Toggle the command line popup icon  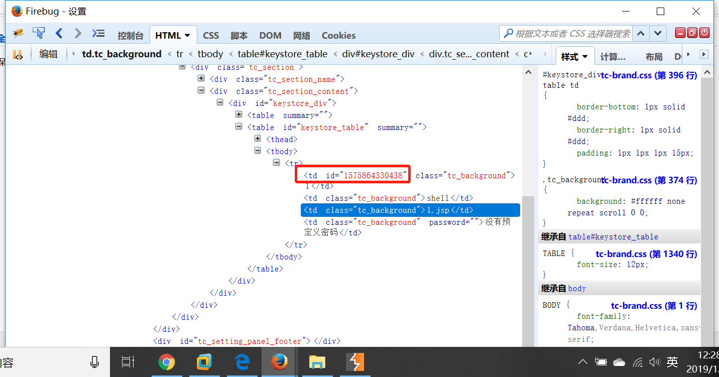click(98, 33)
